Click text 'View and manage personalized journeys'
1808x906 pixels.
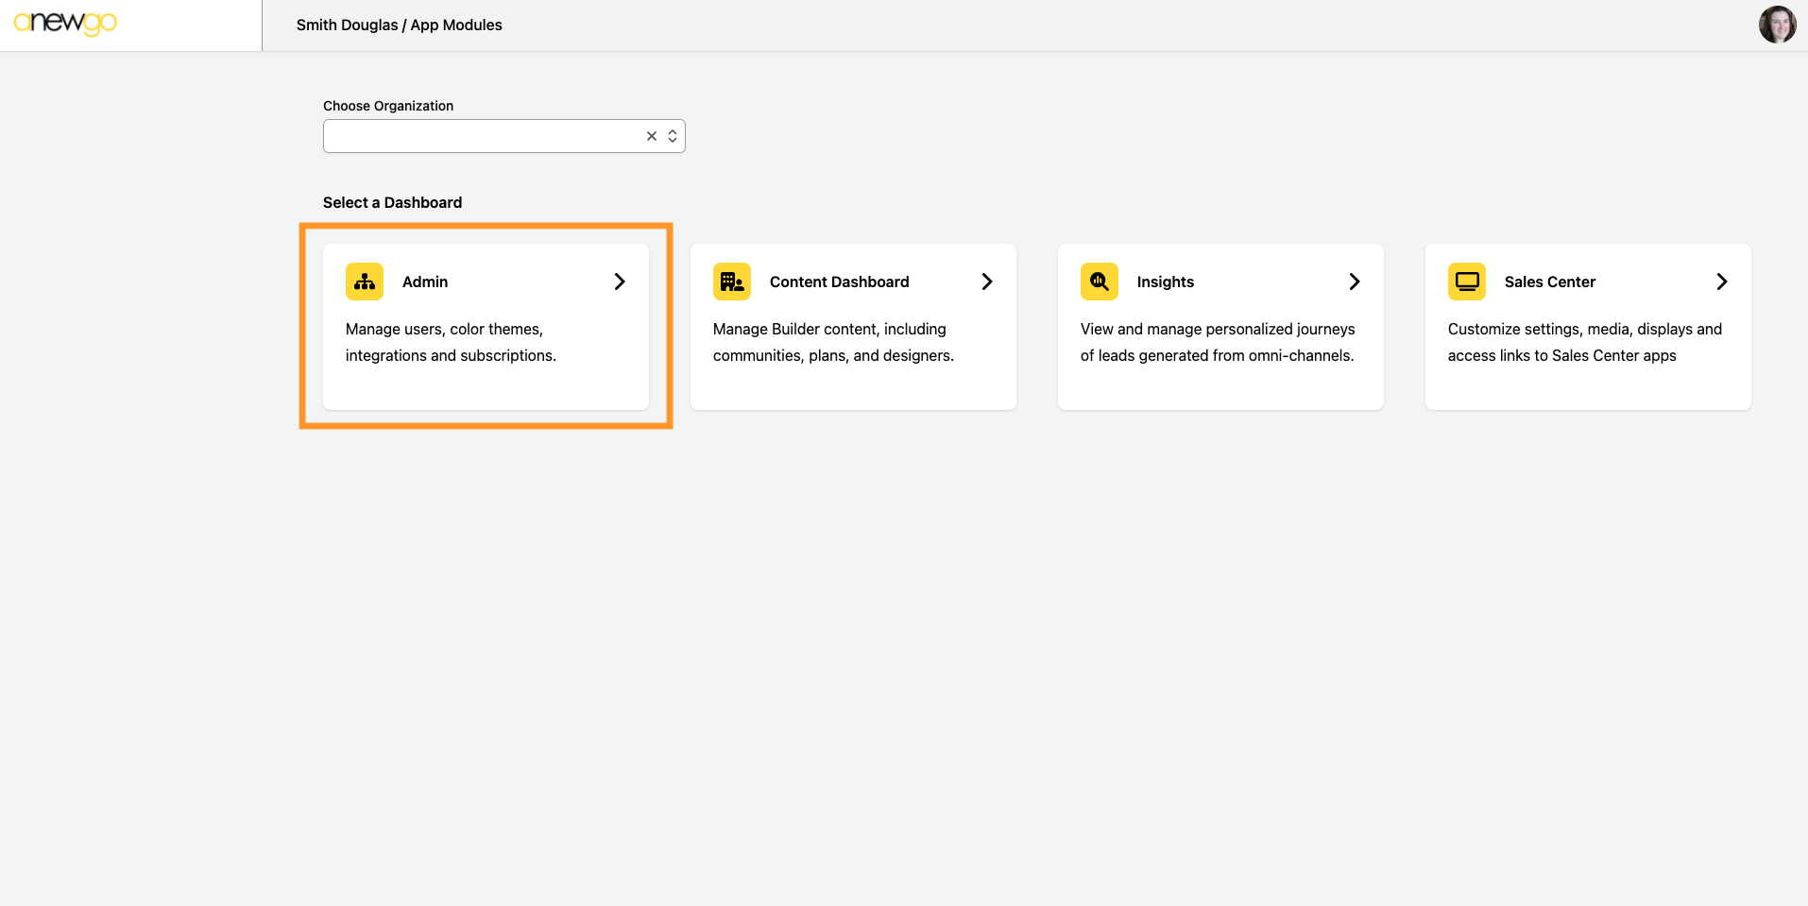point(1218,329)
